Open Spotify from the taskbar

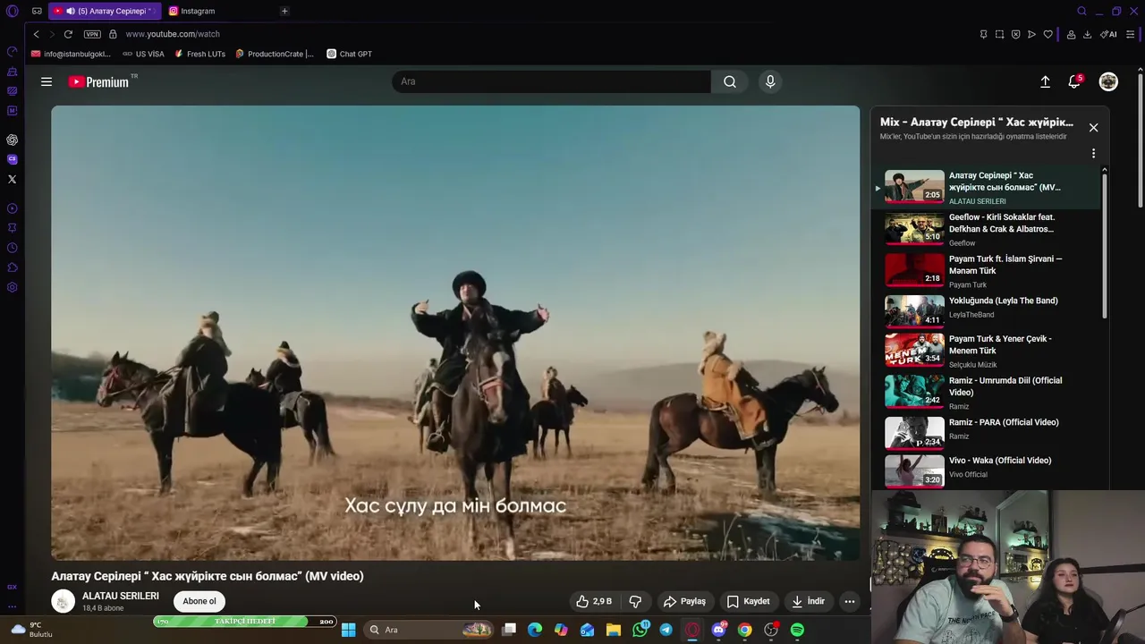[x=797, y=630]
